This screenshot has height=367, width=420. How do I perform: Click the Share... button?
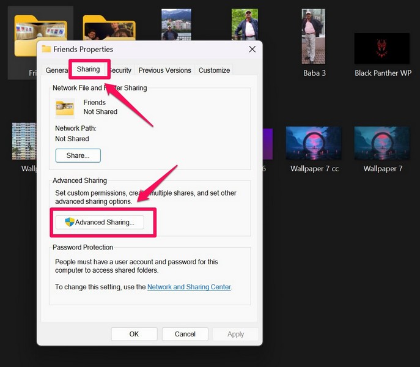coord(78,155)
